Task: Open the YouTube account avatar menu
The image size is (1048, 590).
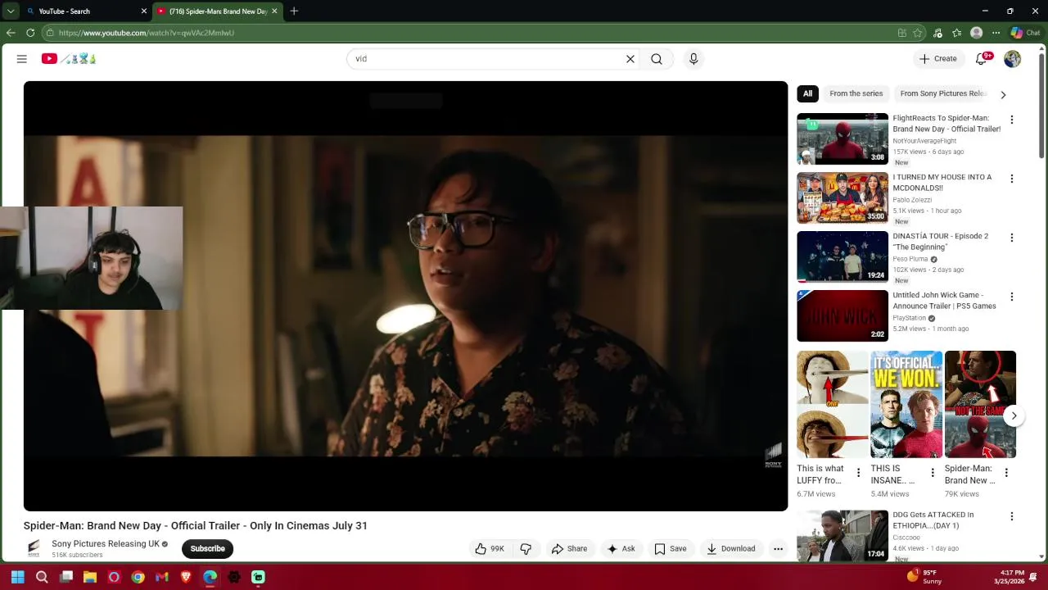Action: point(1013,59)
